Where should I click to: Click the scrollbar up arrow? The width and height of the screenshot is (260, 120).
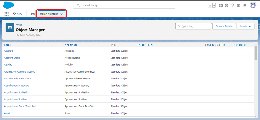256,44
